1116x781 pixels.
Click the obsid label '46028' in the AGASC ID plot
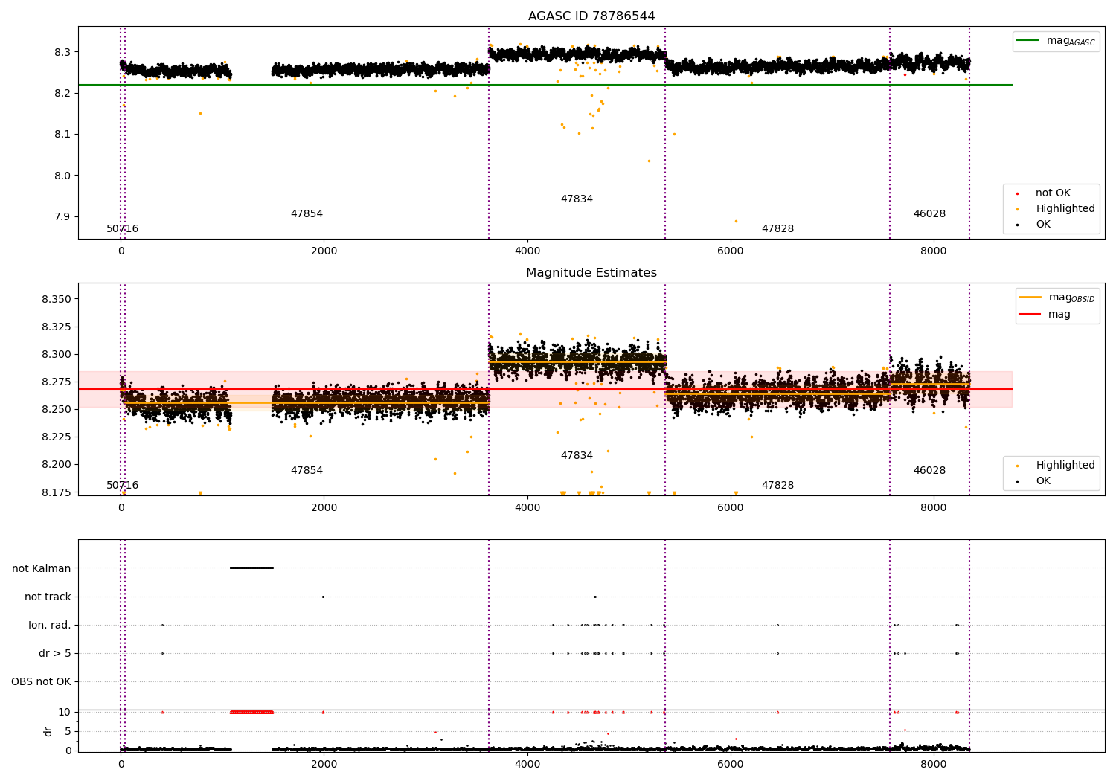929,214
